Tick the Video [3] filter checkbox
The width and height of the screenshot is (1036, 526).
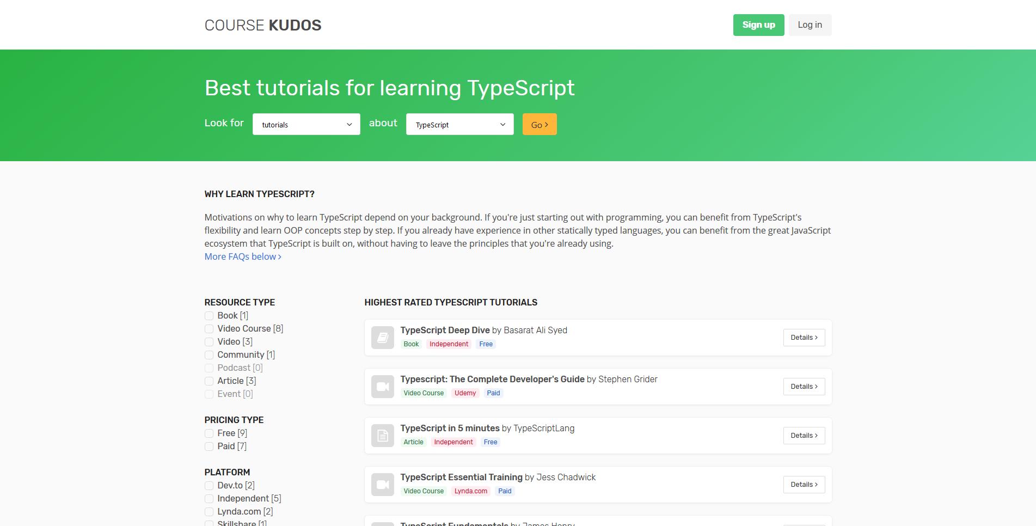(x=209, y=342)
